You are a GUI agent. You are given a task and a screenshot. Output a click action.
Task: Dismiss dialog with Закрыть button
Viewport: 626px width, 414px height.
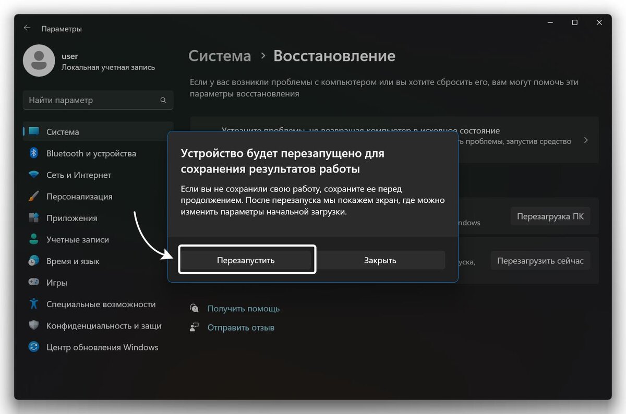(380, 260)
